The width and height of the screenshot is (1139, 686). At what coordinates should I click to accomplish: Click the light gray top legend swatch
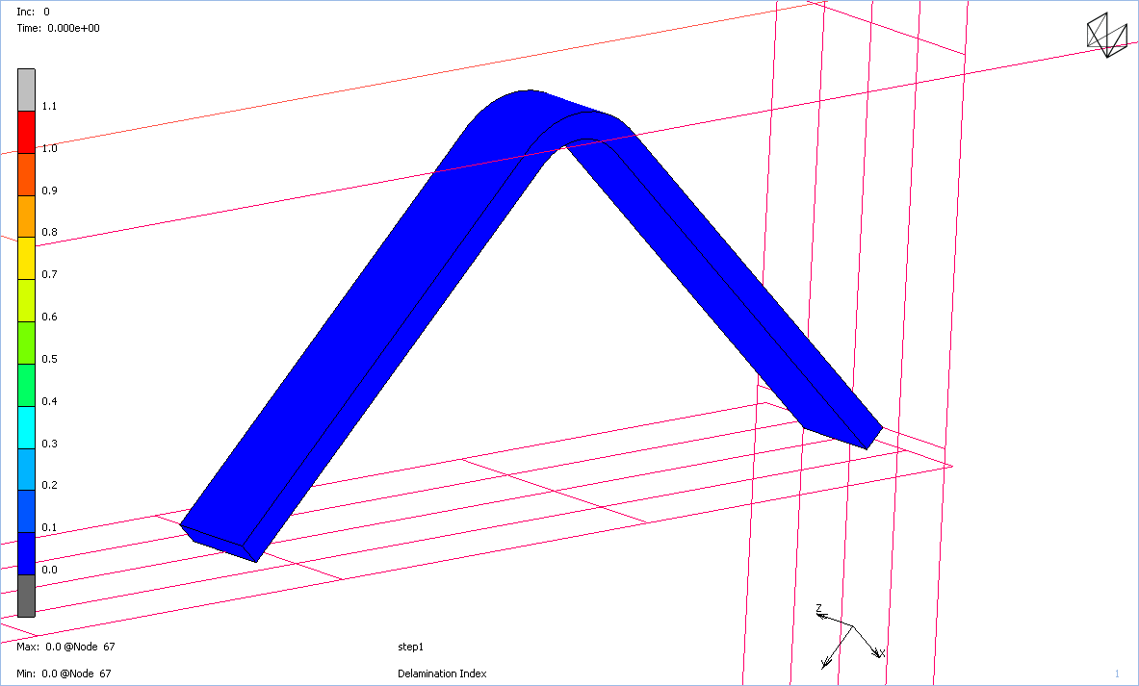26,89
